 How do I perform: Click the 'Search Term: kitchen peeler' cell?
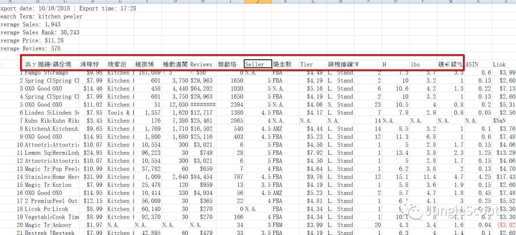(x=41, y=16)
